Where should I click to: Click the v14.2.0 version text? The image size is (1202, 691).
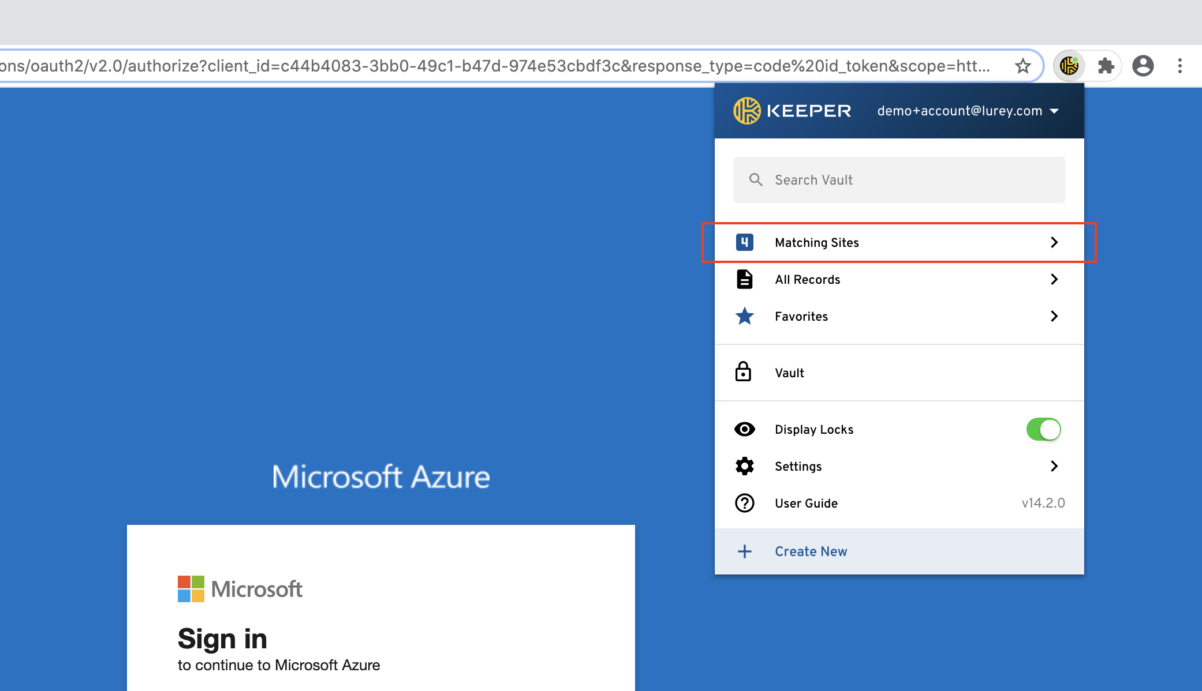pos(1043,503)
